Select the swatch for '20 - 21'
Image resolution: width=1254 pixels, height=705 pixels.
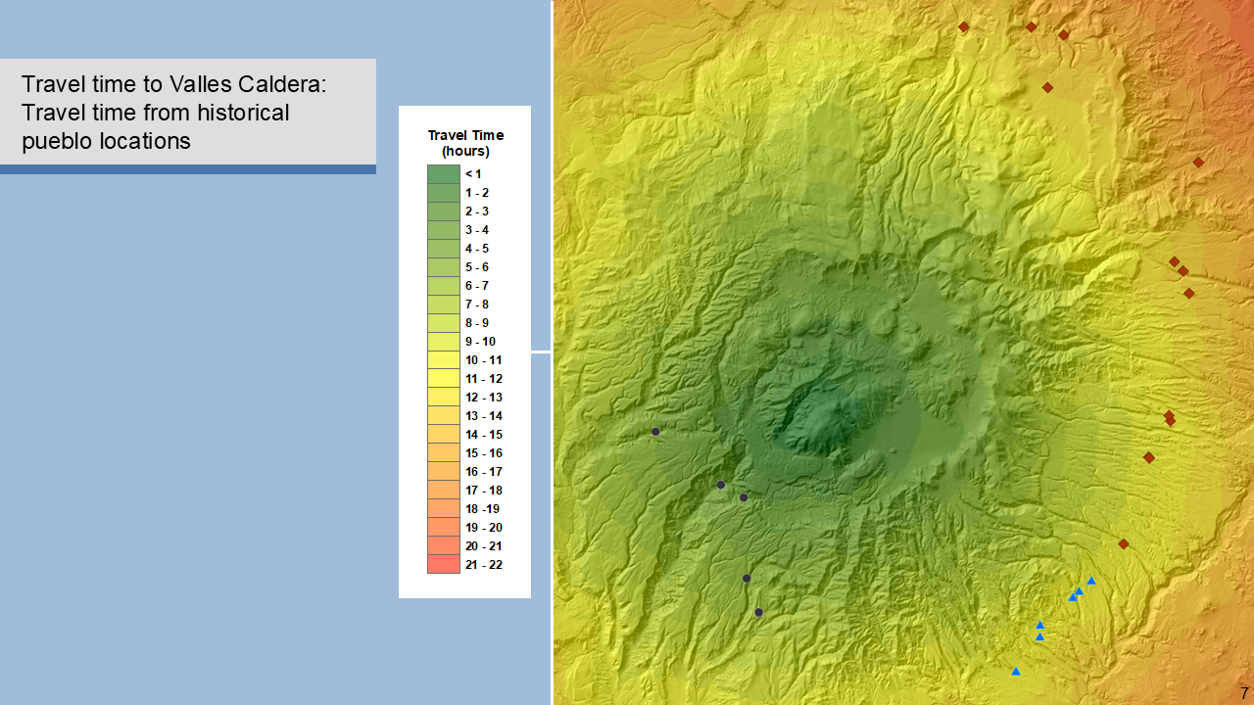point(444,546)
